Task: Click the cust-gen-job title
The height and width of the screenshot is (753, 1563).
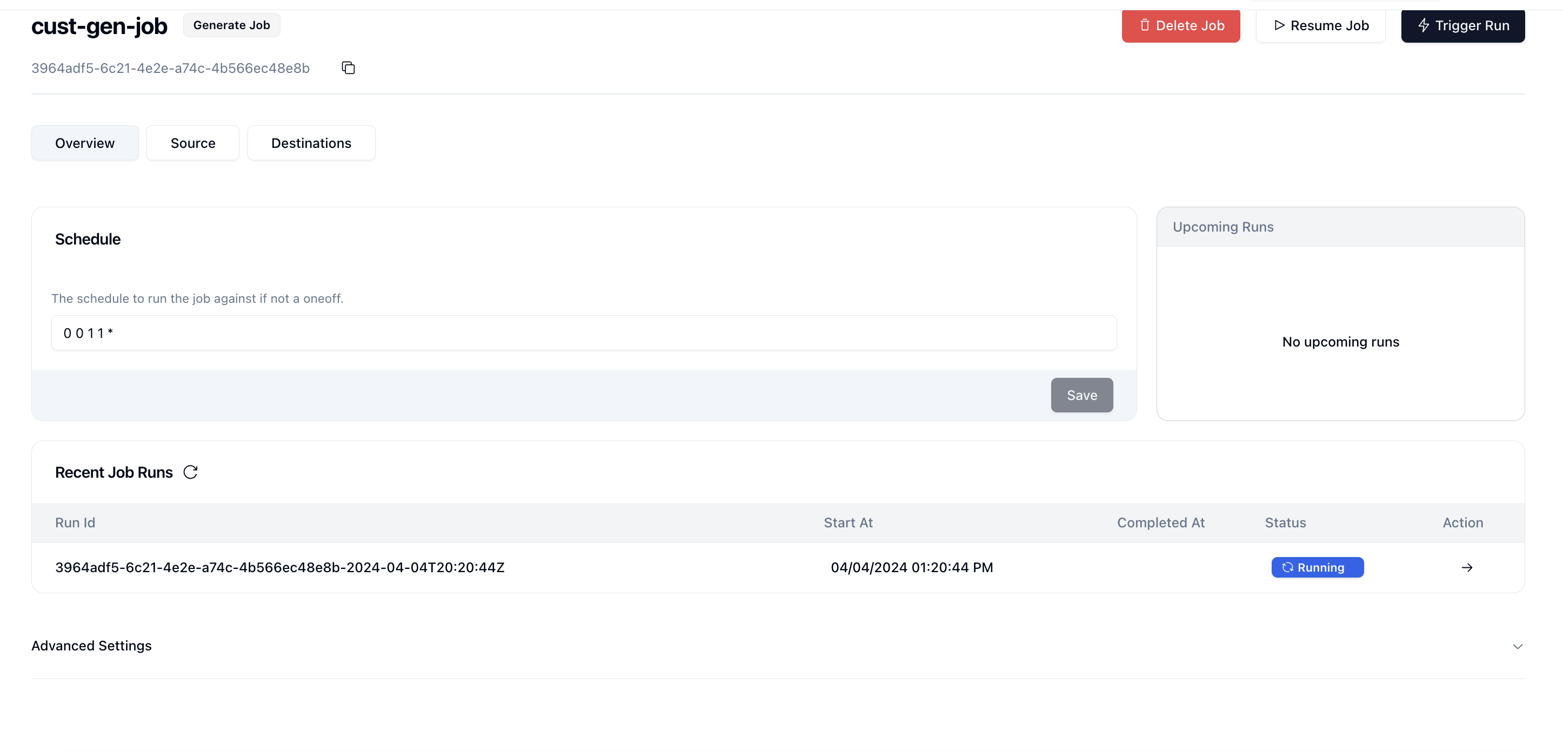Action: [99, 26]
